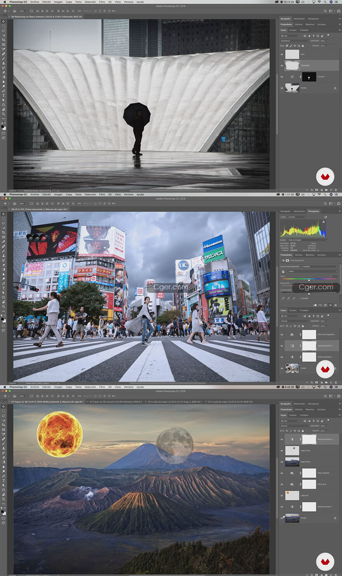Select the Lasso tool in umbrella image window
342x576 pixels.
pos(3,31)
